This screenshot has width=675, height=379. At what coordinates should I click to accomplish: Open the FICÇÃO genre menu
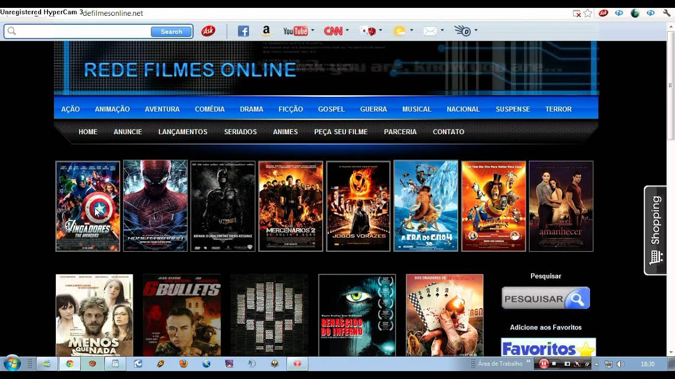[x=291, y=109]
